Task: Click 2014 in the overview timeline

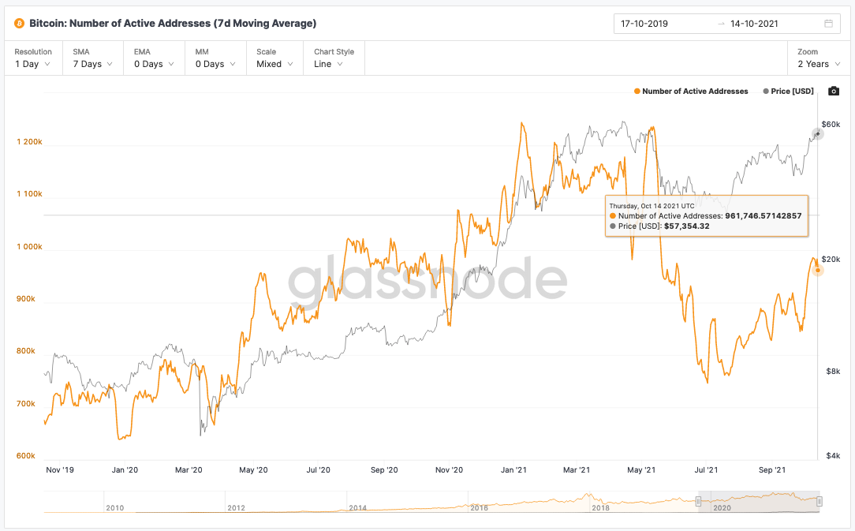Action: coord(358,508)
